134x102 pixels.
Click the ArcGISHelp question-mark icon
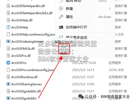pyautogui.click(x=8, y=27)
